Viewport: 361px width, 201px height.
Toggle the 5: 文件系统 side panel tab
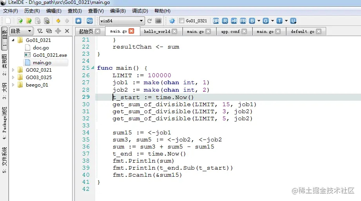4,160
